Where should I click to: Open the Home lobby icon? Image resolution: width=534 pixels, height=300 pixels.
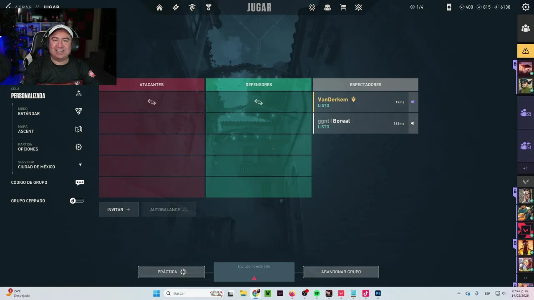click(159, 7)
